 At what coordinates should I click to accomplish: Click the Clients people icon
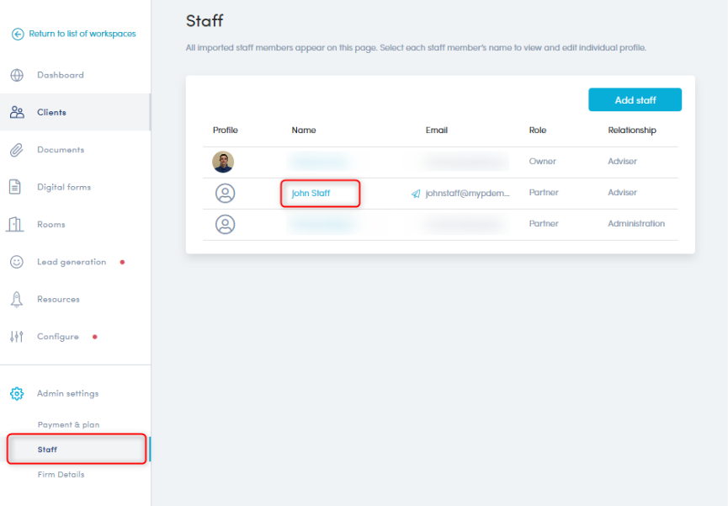coord(17,112)
